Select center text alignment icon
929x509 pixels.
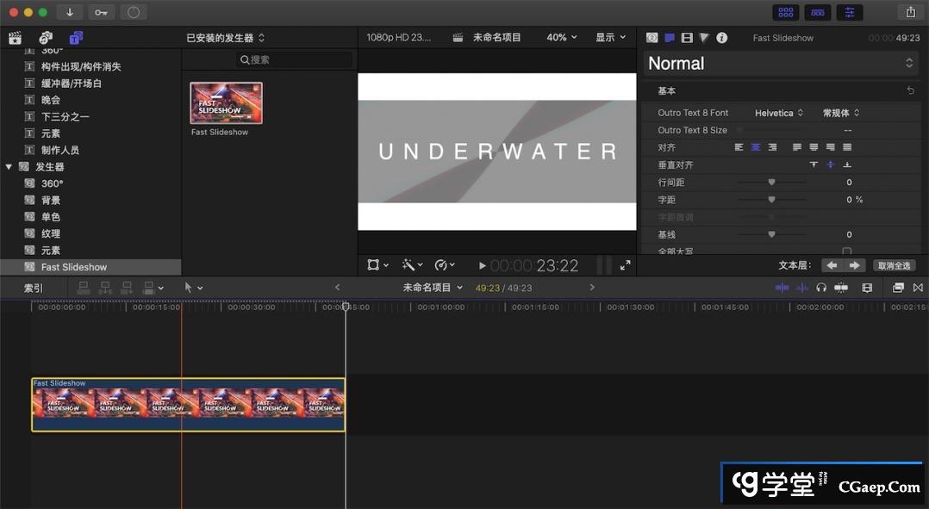click(756, 147)
